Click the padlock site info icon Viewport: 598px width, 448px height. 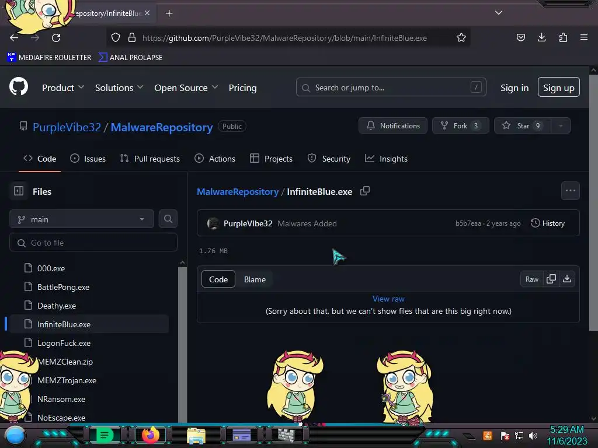pyautogui.click(x=132, y=38)
